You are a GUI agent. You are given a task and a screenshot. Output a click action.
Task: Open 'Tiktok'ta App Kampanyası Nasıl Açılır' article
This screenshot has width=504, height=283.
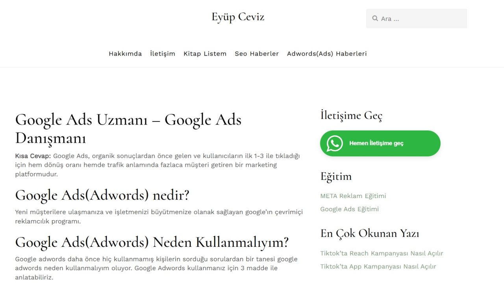click(x=378, y=266)
